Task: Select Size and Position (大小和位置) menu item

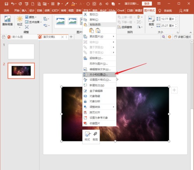Action: tap(99, 75)
